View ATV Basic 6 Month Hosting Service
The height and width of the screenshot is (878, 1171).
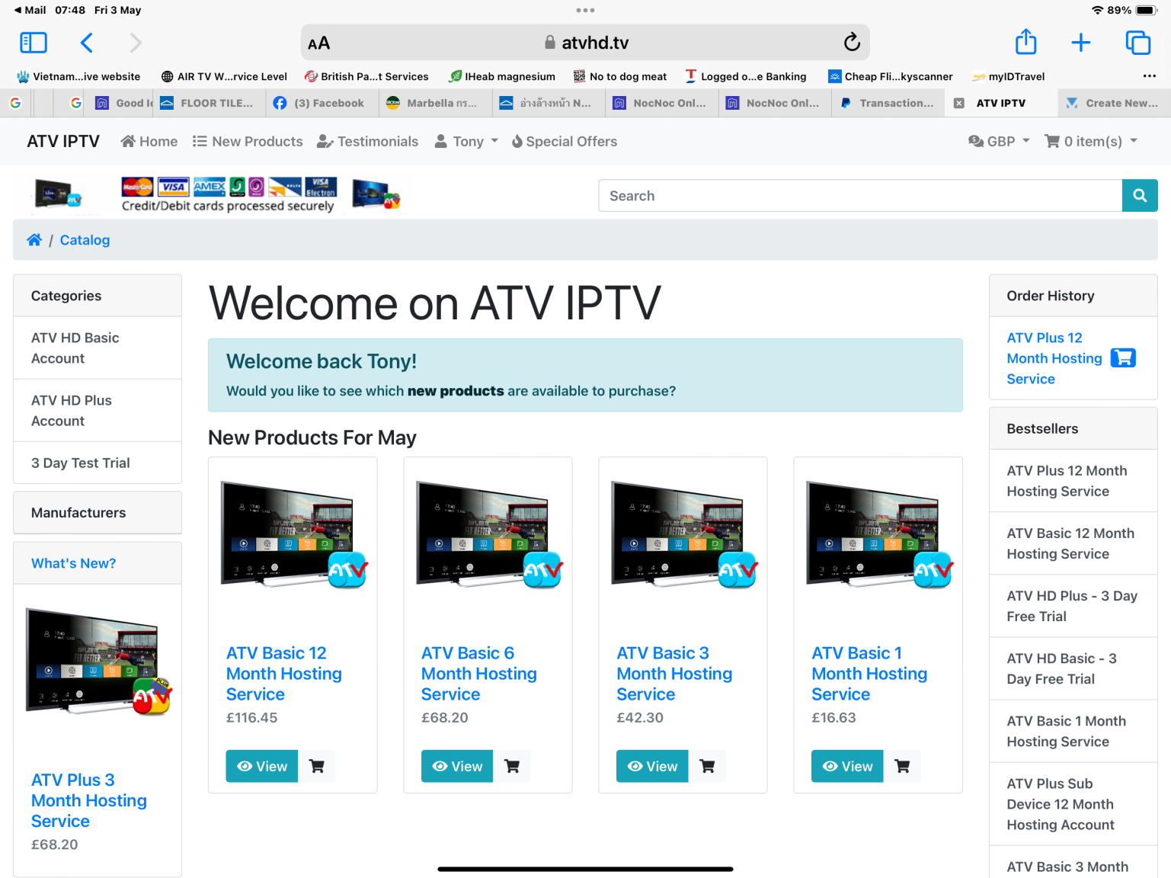click(457, 767)
